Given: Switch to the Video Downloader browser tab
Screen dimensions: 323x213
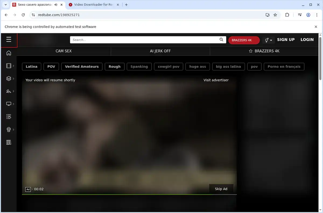Looking at the screenshot, I should 93,5.
